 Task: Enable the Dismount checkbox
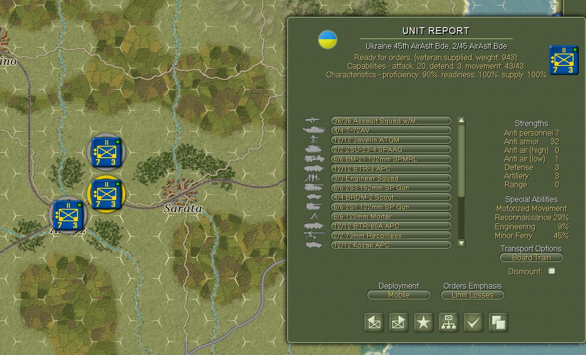(x=551, y=270)
